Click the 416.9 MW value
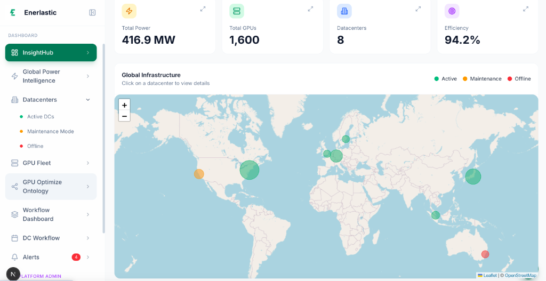 point(148,40)
